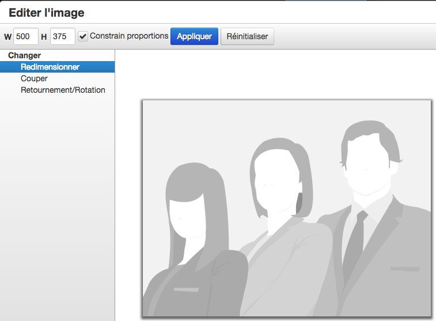Click the Constrain proportions label text
The height and width of the screenshot is (321, 436).
click(x=129, y=36)
